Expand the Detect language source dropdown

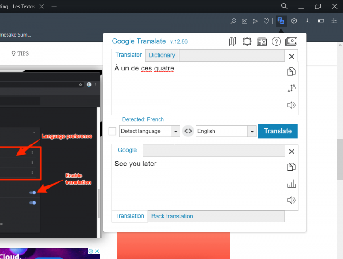(x=176, y=131)
